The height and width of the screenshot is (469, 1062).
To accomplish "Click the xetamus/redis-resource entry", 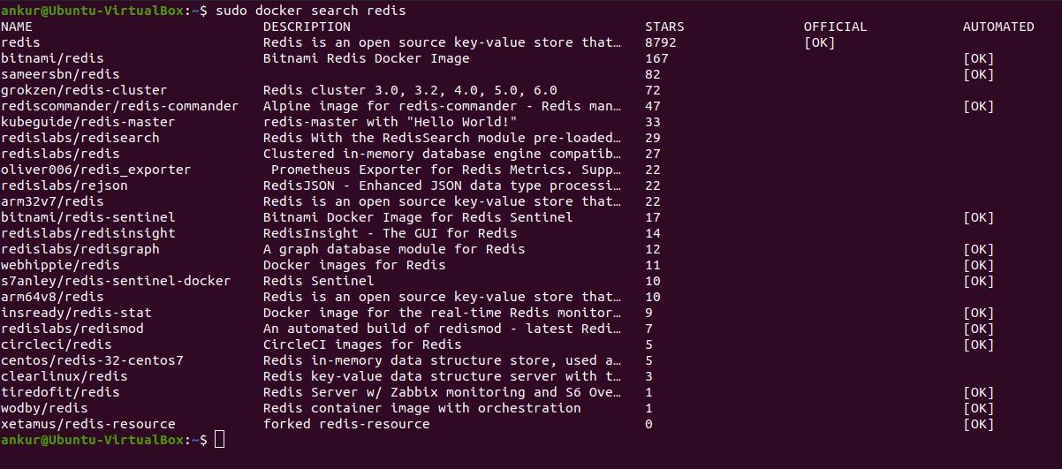I will (x=88, y=424).
